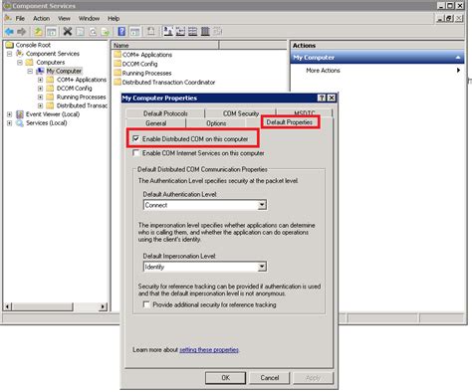This screenshot has width=472, height=392.
Task: Open the Window menu
Action: 89,19
